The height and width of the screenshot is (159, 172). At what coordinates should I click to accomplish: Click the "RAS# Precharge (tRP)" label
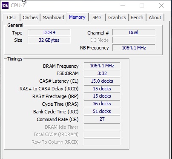(55, 96)
